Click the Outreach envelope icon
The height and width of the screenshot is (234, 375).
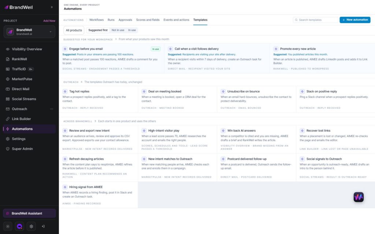8,109
